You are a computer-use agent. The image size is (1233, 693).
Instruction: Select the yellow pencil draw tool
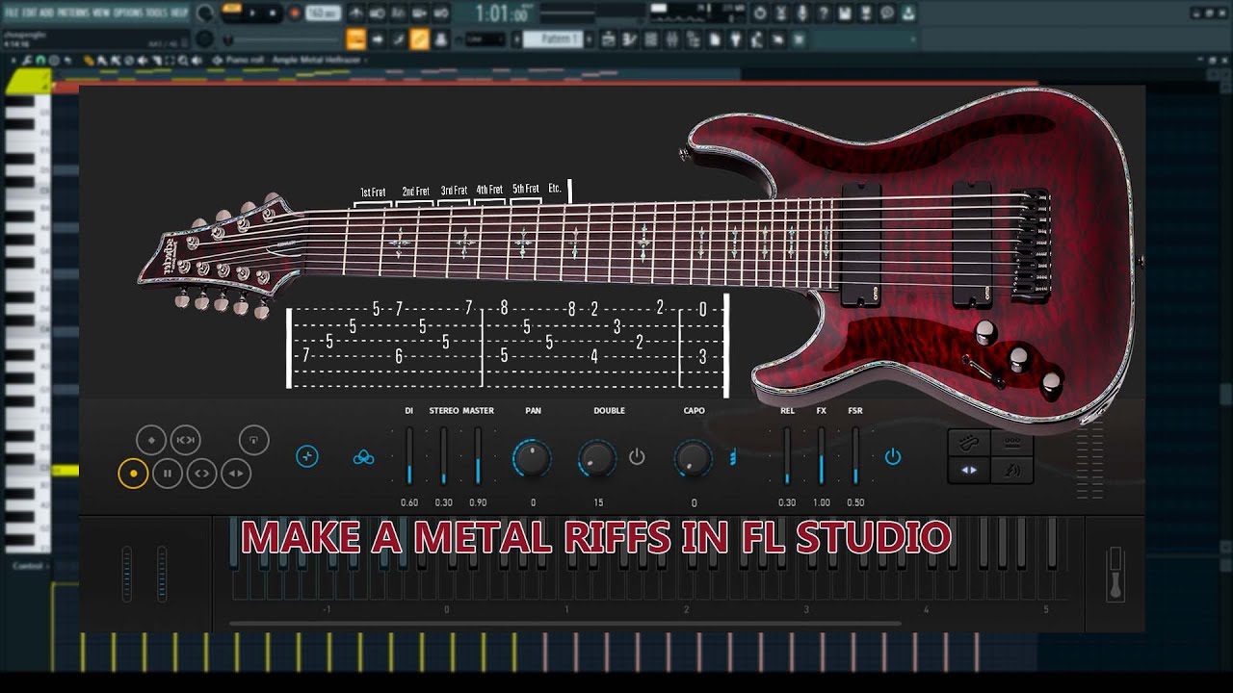pos(88,60)
